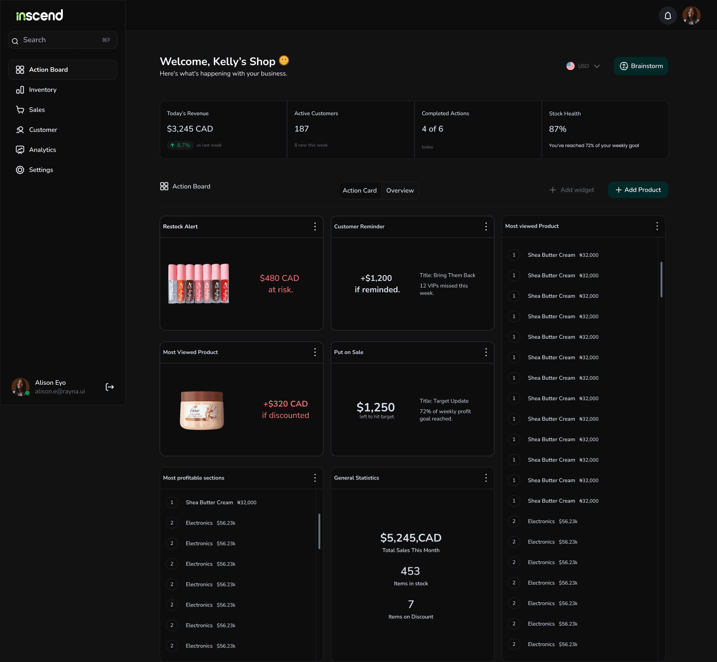Go to Sales in the sidebar
Image resolution: width=717 pixels, height=662 pixels.
point(37,110)
